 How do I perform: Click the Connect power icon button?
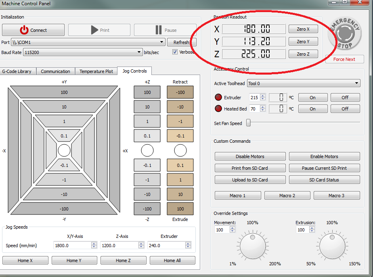tap(33, 30)
